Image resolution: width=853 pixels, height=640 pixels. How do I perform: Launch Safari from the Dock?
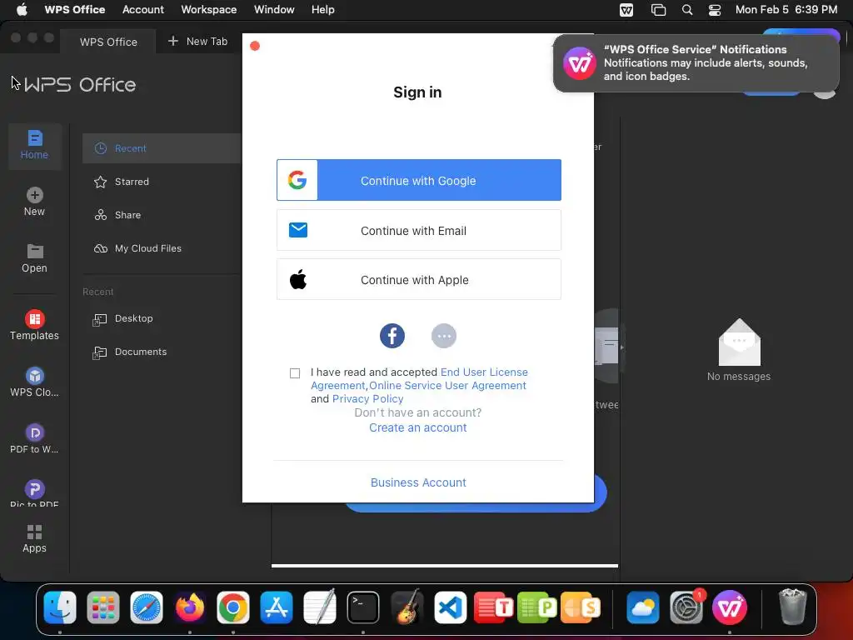(x=147, y=607)
